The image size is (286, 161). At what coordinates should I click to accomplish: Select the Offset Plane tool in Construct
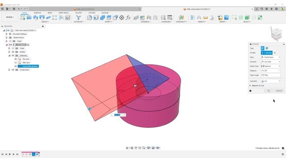pos(181,17)
